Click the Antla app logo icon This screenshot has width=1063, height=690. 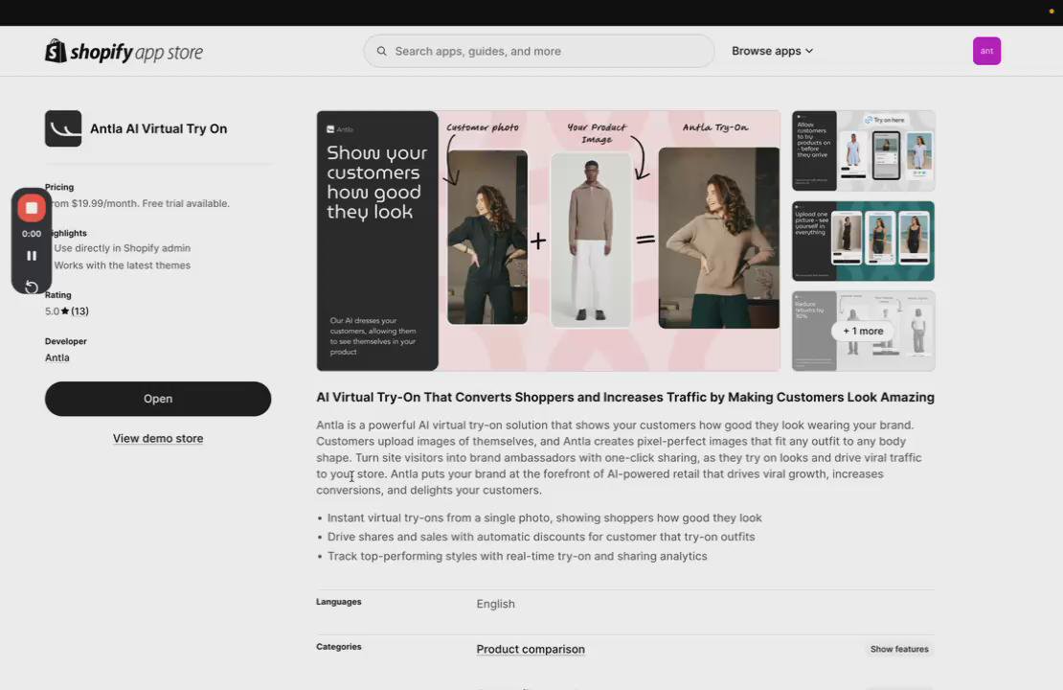click(63, 128)
